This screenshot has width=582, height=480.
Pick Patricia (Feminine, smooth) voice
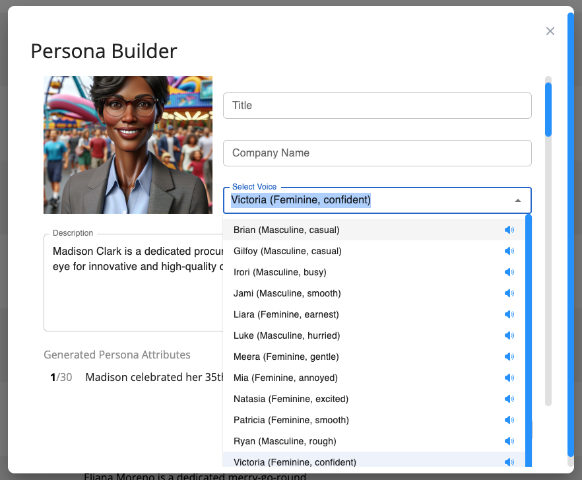point(291,420)
